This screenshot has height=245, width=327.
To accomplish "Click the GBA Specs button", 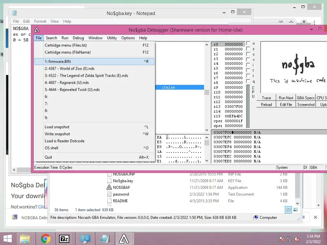I will [306, 98].
